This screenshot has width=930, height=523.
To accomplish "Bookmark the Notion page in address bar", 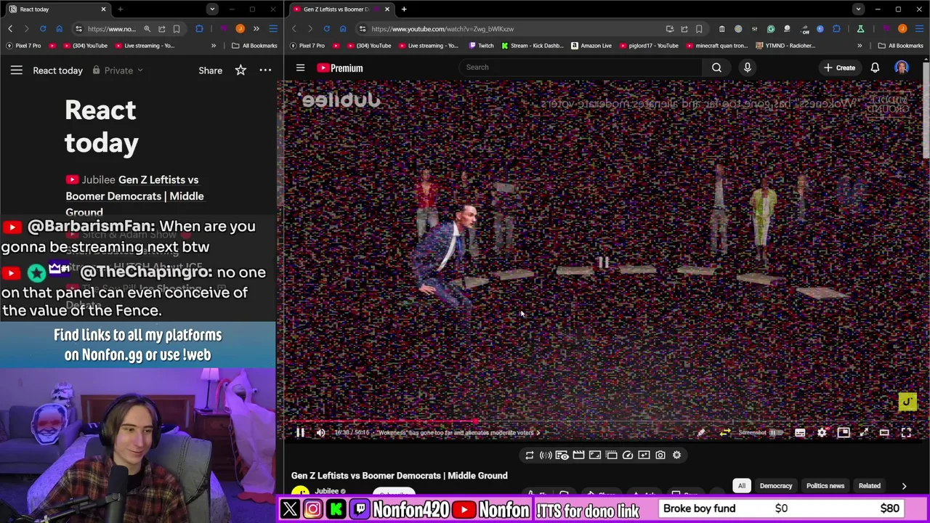I will point(177,29).
